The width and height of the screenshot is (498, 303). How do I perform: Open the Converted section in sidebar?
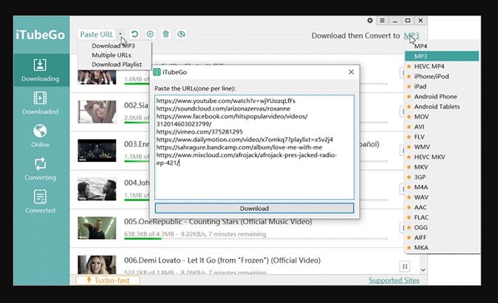tap(41, 202)
